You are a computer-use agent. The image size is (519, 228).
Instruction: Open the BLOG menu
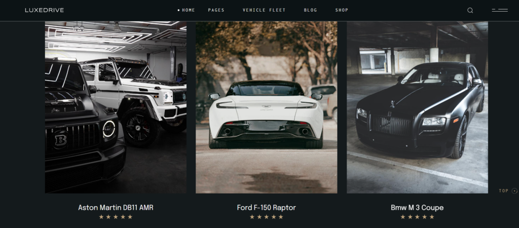pos(311,10)
